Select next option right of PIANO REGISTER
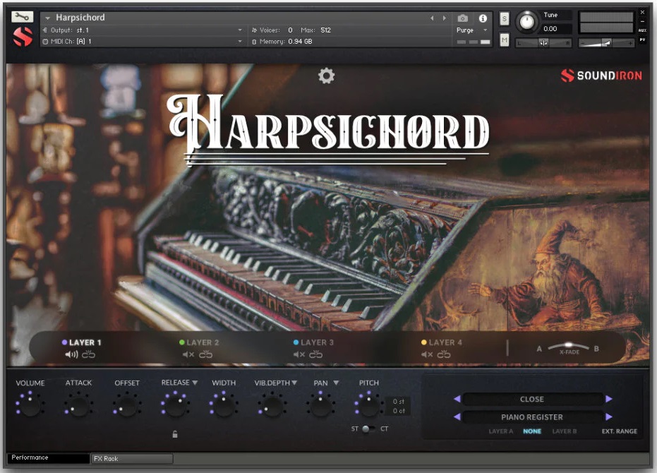This screenshot has width=657, height=473. click(x=609, y=417)
